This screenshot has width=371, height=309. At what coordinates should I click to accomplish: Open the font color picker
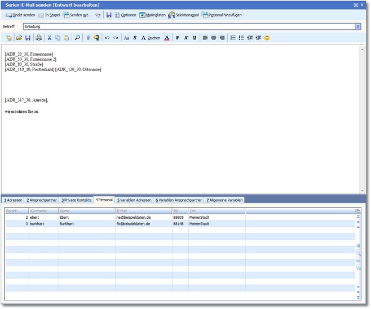coord(166,38)
